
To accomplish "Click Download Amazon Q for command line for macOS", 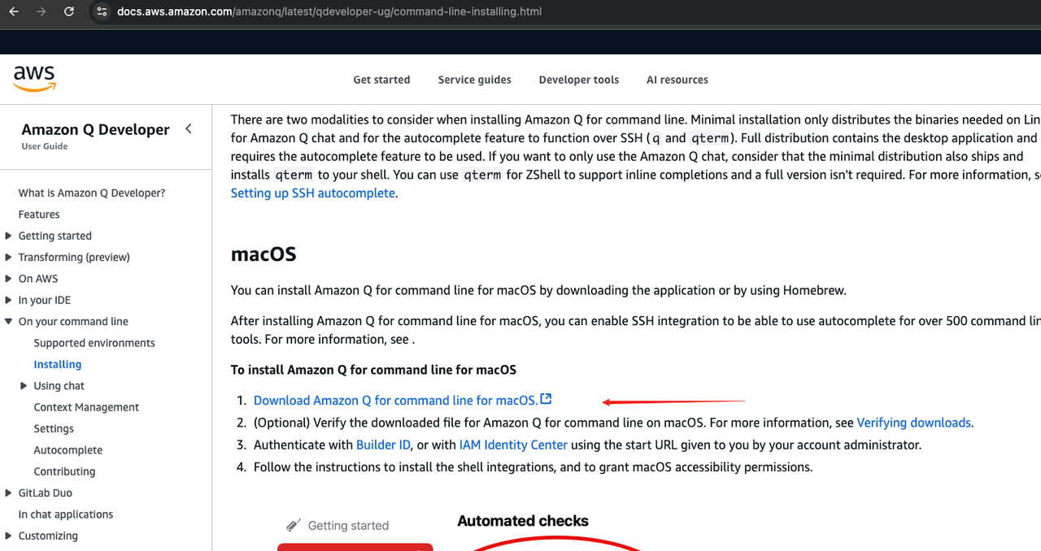I will [x=395, y=400].
